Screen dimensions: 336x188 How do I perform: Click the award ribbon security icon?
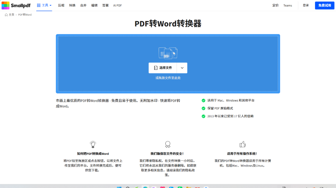pyautogui.click(x=168, y=144)
